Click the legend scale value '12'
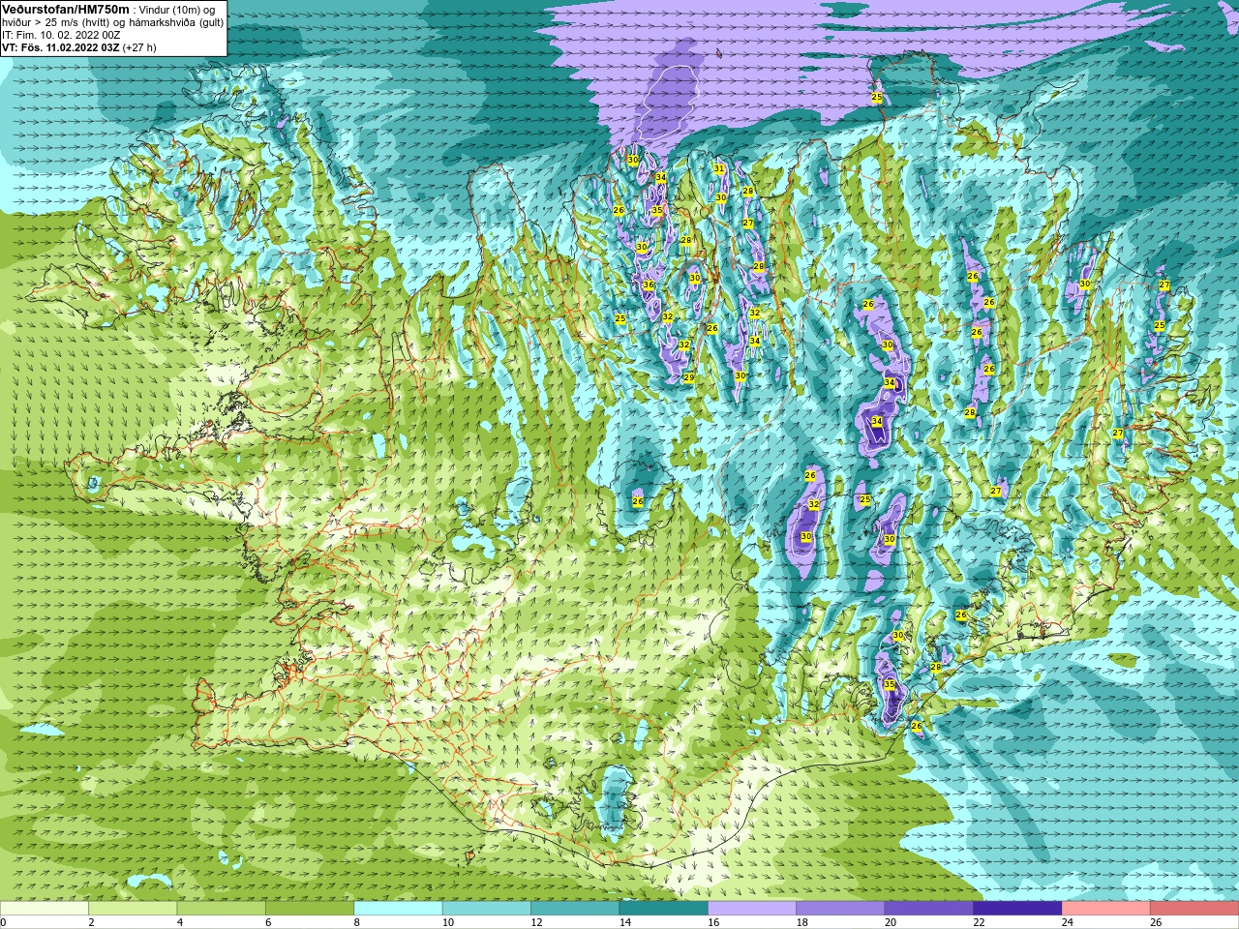Viewport: 1239px width, 929px height. (536, 922)
